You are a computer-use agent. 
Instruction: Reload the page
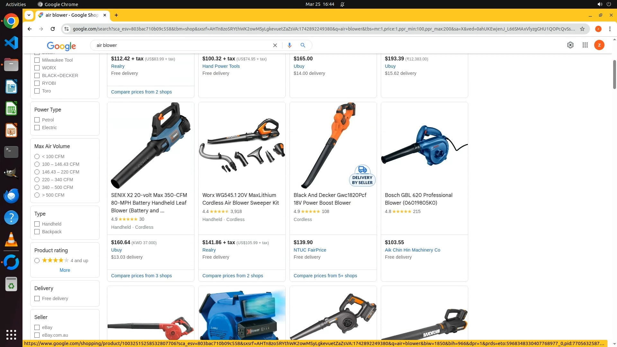click(x=53, y=29)
